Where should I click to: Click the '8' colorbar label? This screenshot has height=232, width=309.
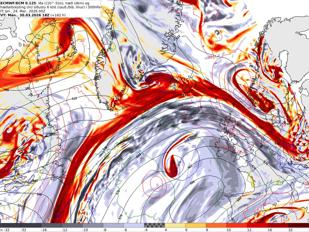pyautogui.click(x=207, y=230)
